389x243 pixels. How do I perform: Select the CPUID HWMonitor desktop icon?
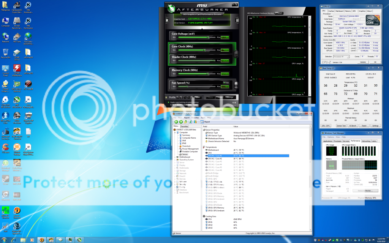point(17,70)
